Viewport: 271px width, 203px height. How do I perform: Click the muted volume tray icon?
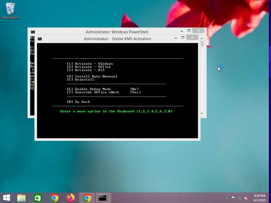pyautogui.click(x=246, y=198)
